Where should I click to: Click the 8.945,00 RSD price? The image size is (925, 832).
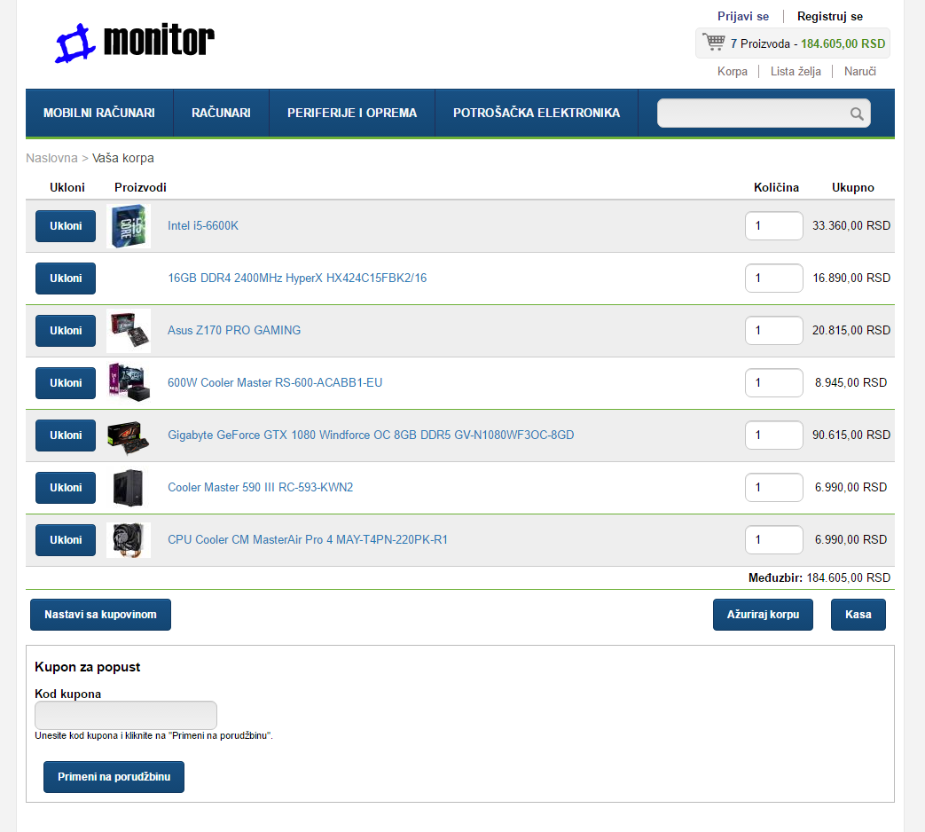[851, 383]
